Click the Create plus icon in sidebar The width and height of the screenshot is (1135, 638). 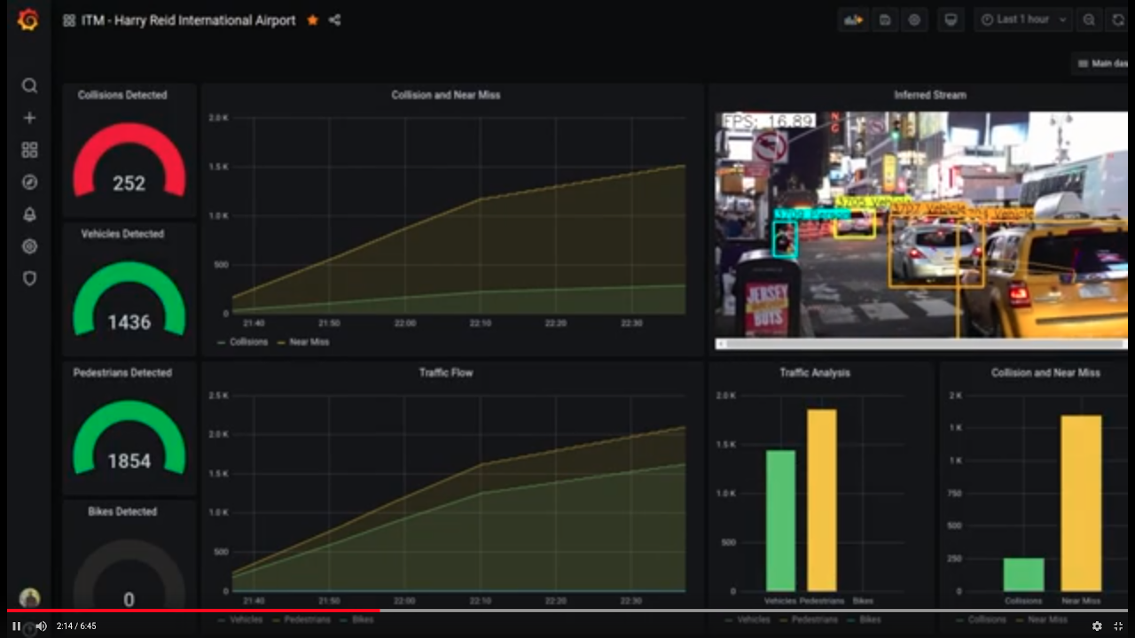29,118
